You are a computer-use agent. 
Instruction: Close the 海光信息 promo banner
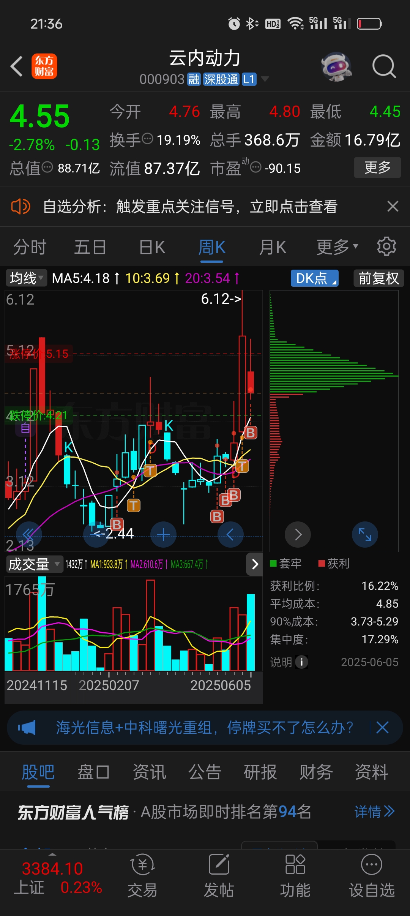tap(382, 728)
